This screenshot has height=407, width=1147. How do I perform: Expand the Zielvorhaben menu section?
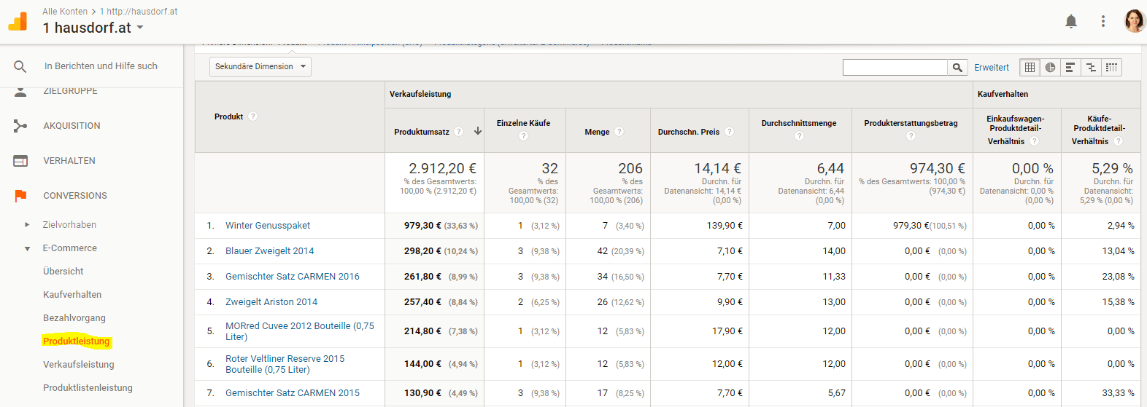(28, 225)
